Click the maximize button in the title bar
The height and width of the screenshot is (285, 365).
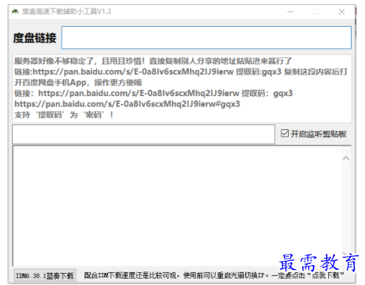315,11
